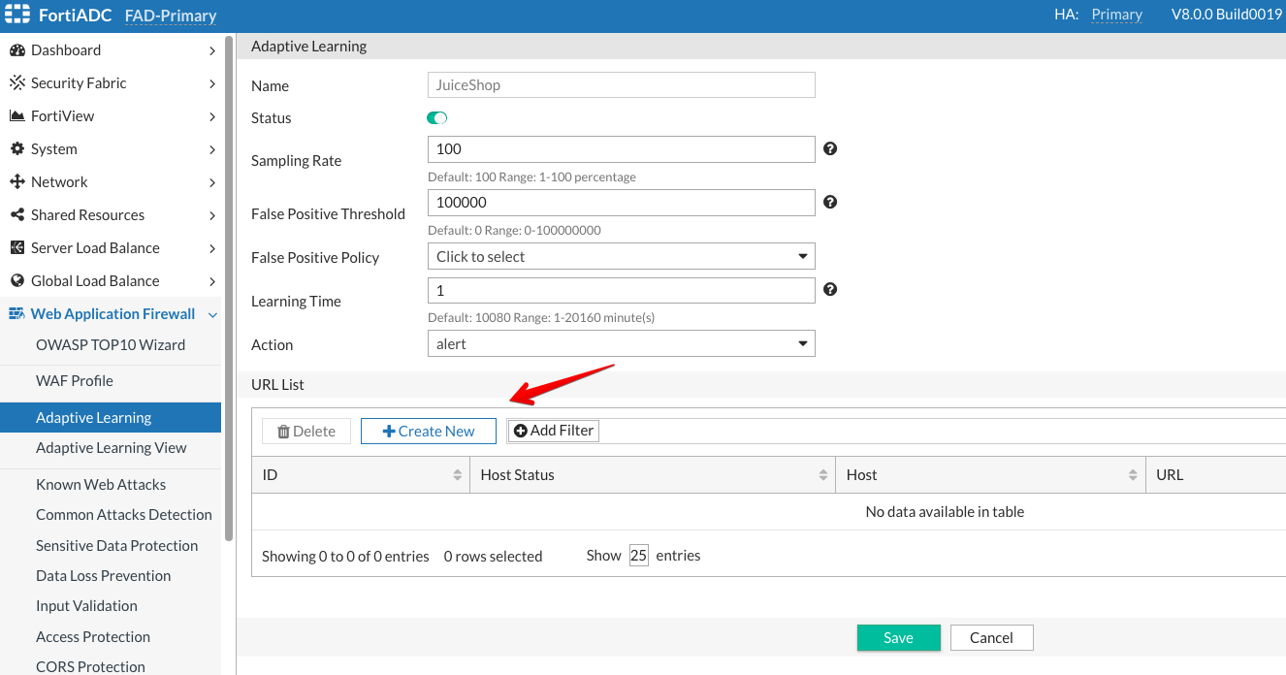Toggle the Status switch off

(437, 118)
